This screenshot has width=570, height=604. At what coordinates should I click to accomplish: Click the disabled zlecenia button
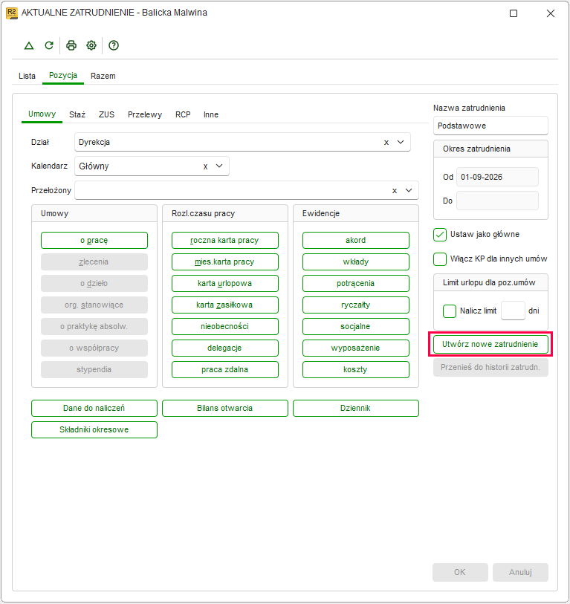pyautogui.click(x=94, y=262)
